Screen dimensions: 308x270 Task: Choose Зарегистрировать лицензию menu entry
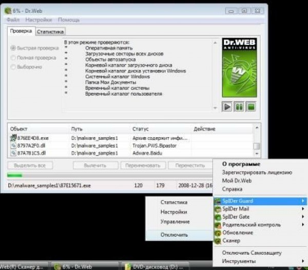(x=257, y=173)
